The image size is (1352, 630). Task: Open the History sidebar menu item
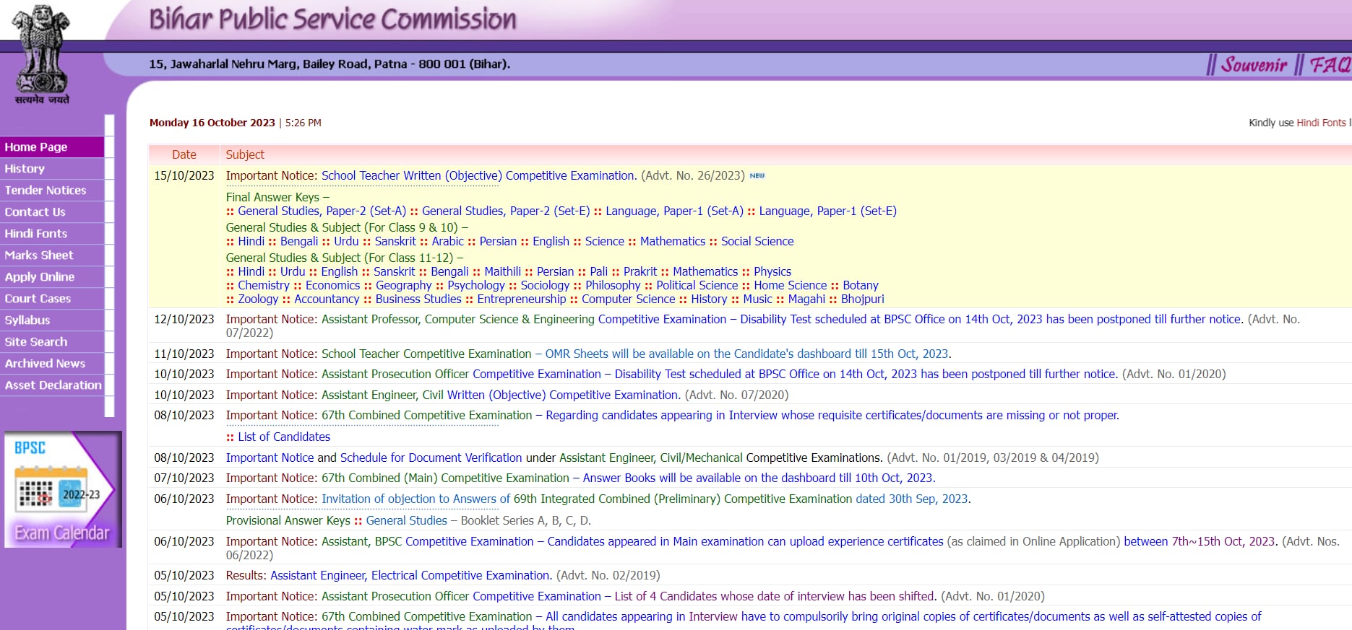[x=52, y=168]
